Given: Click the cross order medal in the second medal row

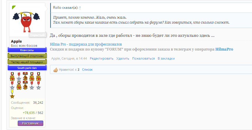Looking at the screenshot, I should pos(25,85).
